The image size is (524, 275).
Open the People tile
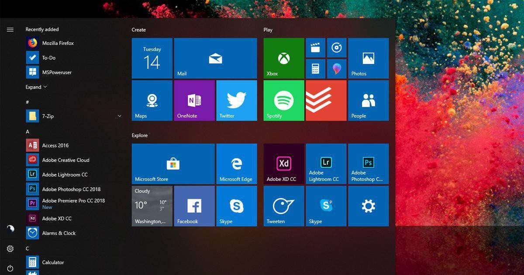click(x=368, y=100)
